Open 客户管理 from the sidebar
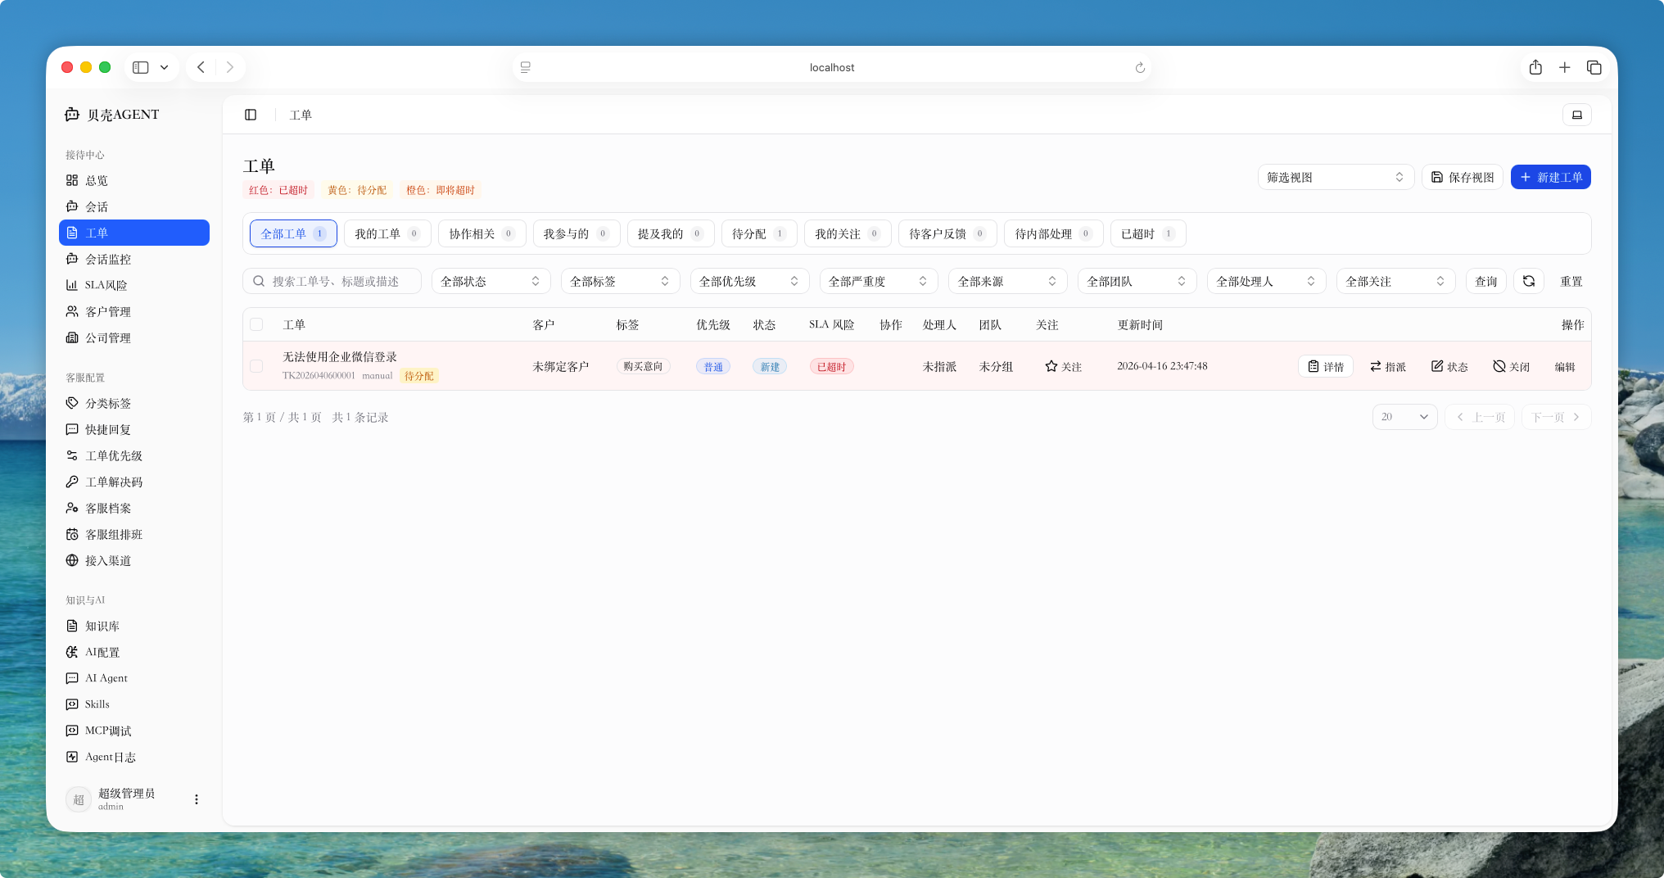This screenshot has width=1664, height=878. [x=107, y=311]
